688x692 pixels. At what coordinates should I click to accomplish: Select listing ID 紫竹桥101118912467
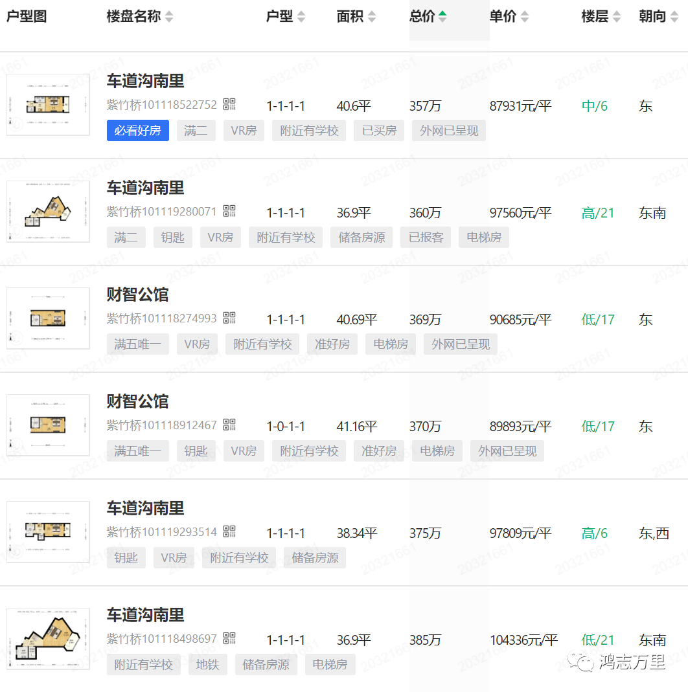161,425
